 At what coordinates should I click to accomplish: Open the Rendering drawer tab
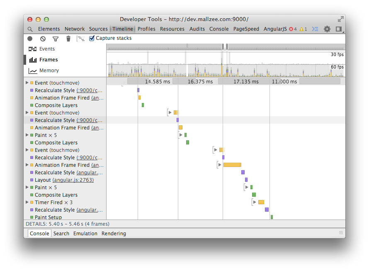click(114, 233)
